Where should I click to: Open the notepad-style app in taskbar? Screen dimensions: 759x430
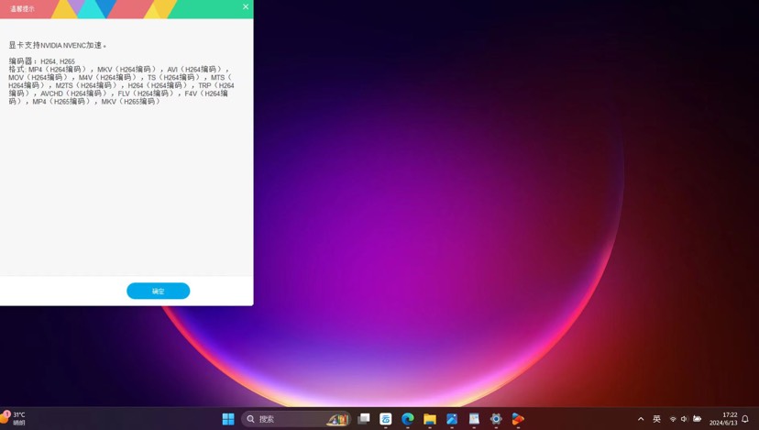474,419
